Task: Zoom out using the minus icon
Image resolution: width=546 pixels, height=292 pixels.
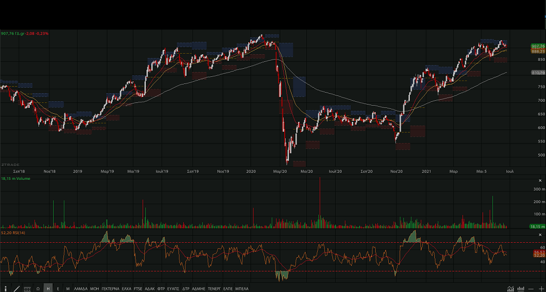Action: [531, 289]
